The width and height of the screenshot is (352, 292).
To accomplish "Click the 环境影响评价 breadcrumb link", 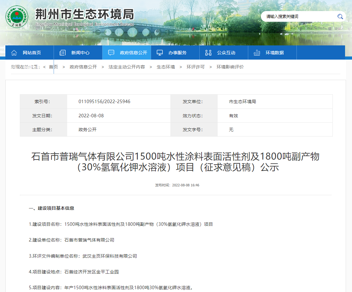I will tap(230, 67).
